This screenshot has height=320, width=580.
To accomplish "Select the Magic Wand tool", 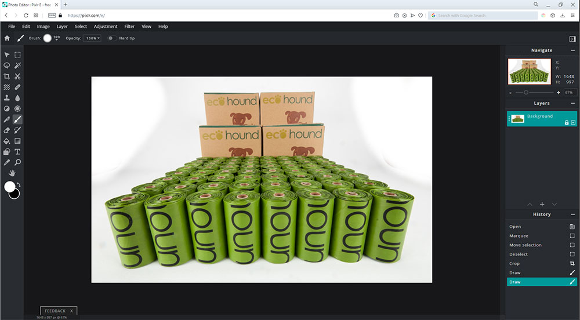I will coord(17,66).
